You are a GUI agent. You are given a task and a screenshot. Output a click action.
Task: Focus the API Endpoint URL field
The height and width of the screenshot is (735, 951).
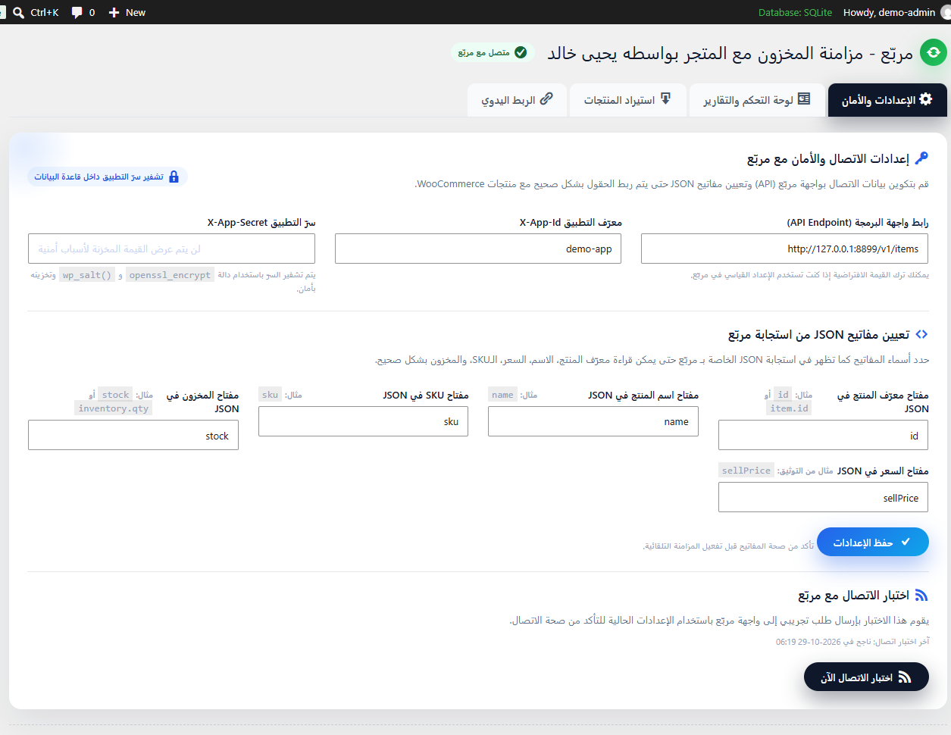[x=784, y=249]
